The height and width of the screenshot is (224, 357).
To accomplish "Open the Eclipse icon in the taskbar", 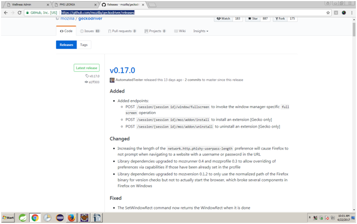I will (x=60, y=218).
